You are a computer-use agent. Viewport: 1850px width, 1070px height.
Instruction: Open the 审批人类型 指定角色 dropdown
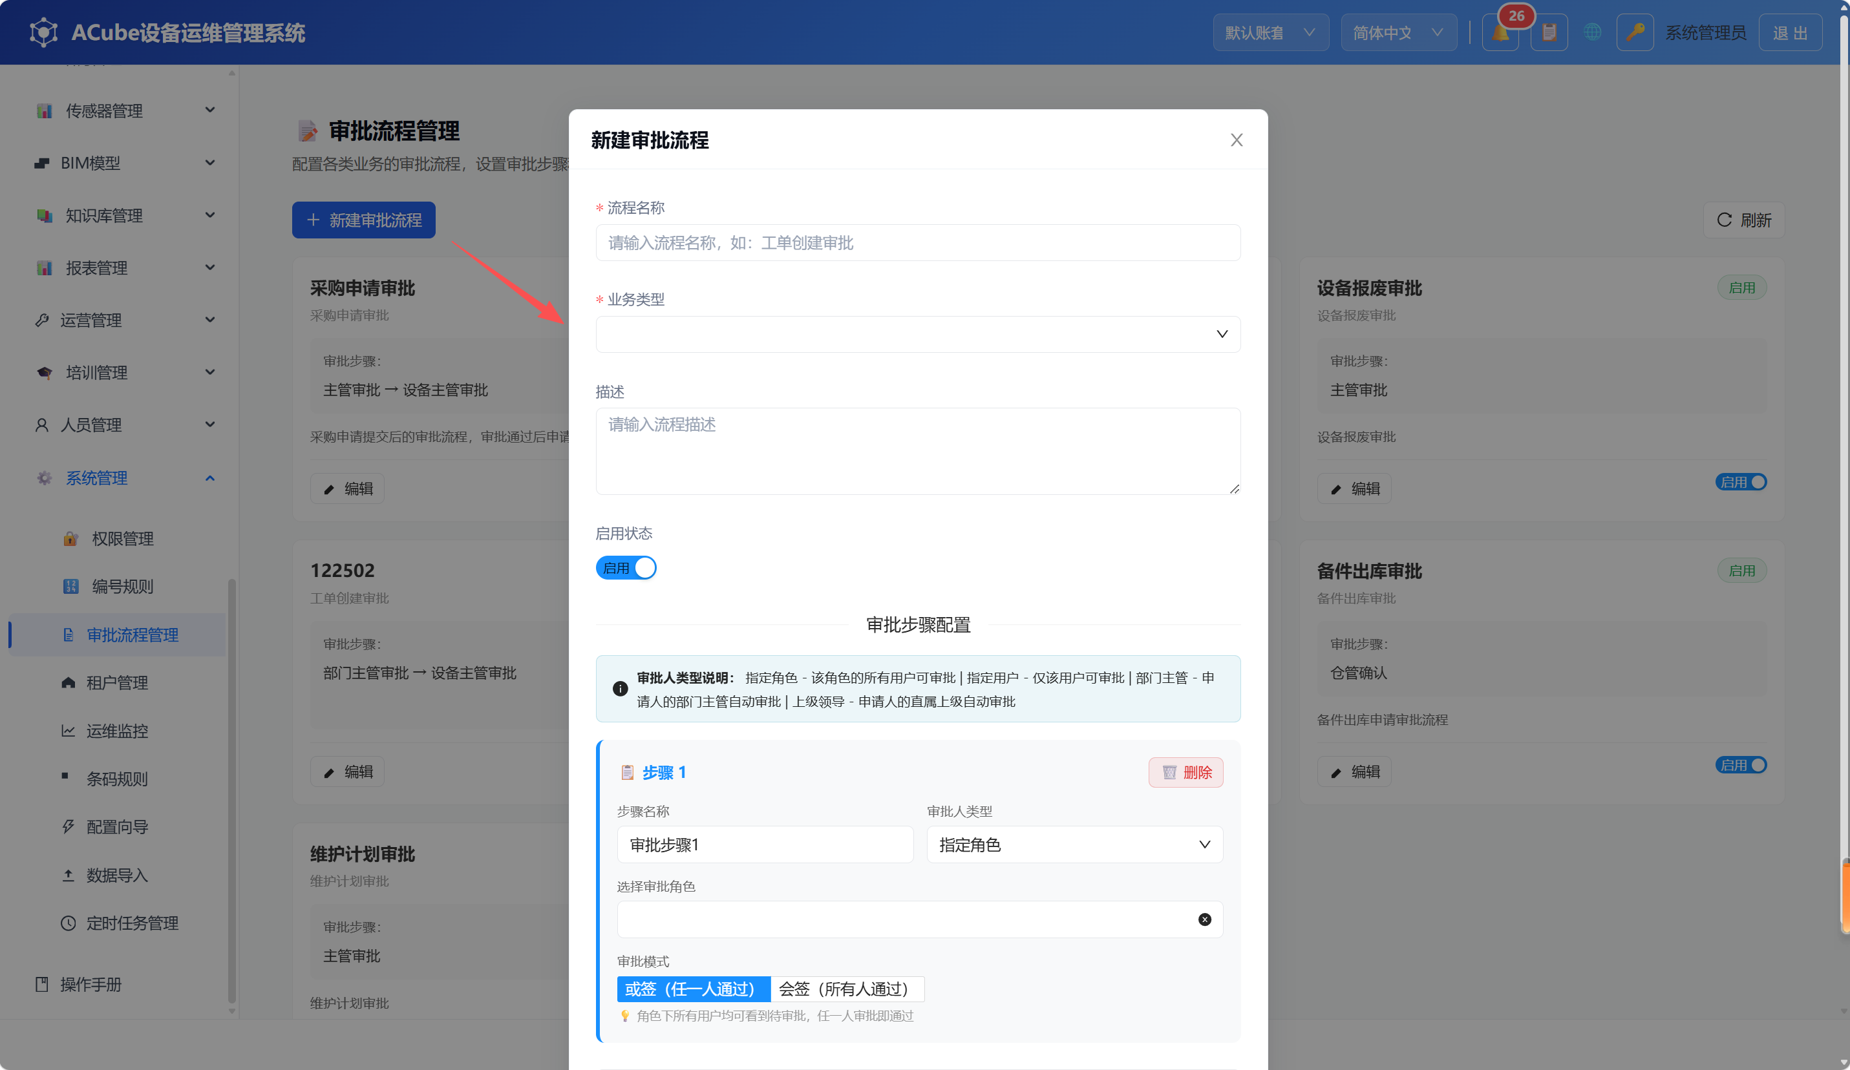click(x=1074, y=844)
